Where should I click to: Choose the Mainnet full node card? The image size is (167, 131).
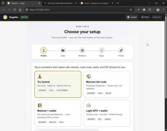point(107,84)
